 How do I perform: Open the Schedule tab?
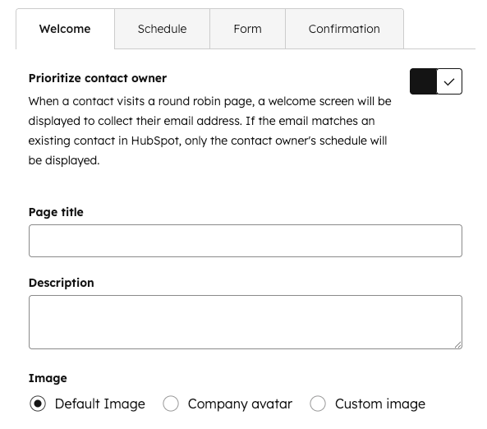tap(162, 29)
